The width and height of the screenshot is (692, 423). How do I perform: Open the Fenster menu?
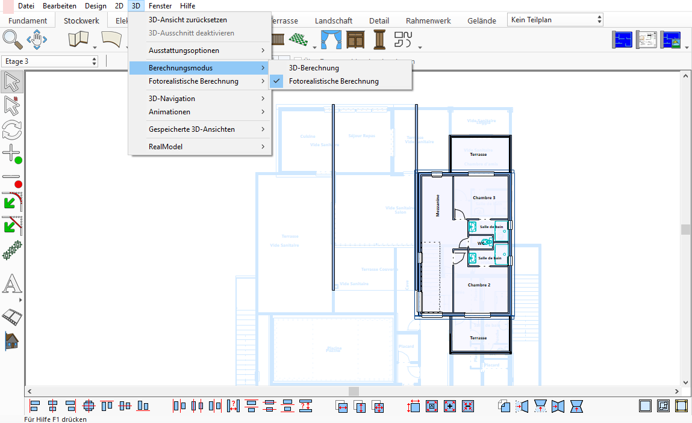click(x=160, y=6)
